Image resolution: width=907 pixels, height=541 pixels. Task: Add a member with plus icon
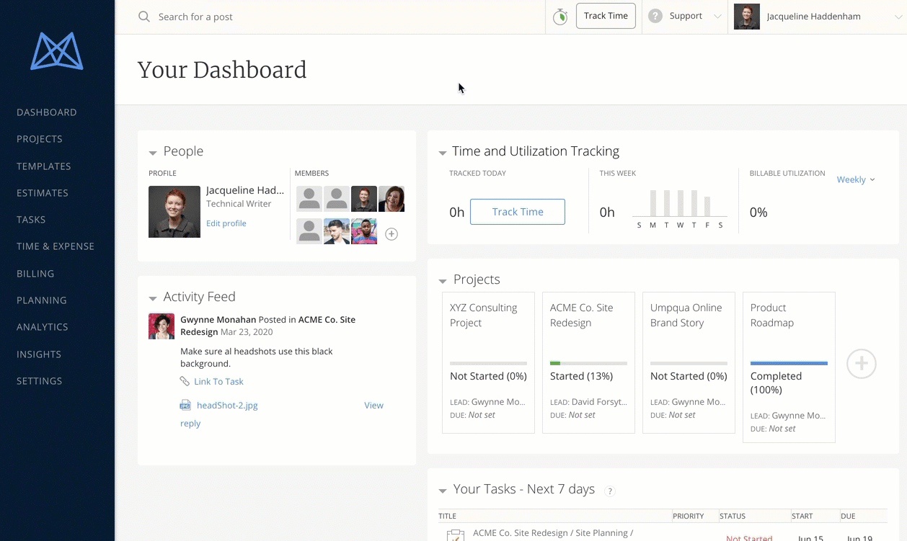391,234
